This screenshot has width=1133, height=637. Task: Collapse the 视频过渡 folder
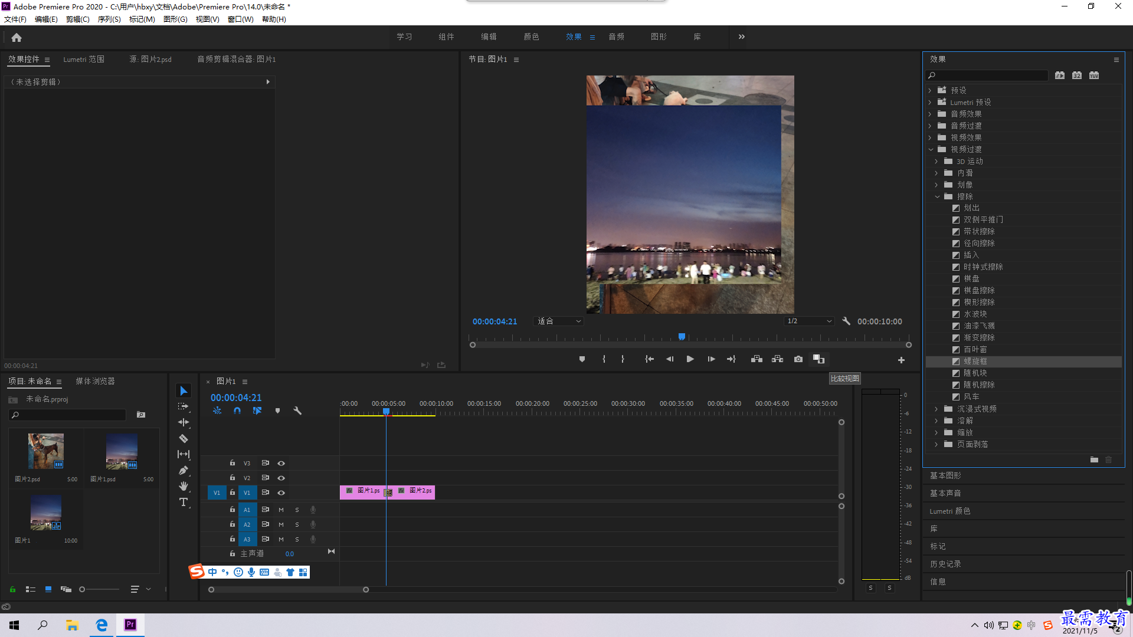931,149
